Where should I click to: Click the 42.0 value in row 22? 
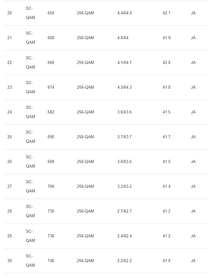166,63
